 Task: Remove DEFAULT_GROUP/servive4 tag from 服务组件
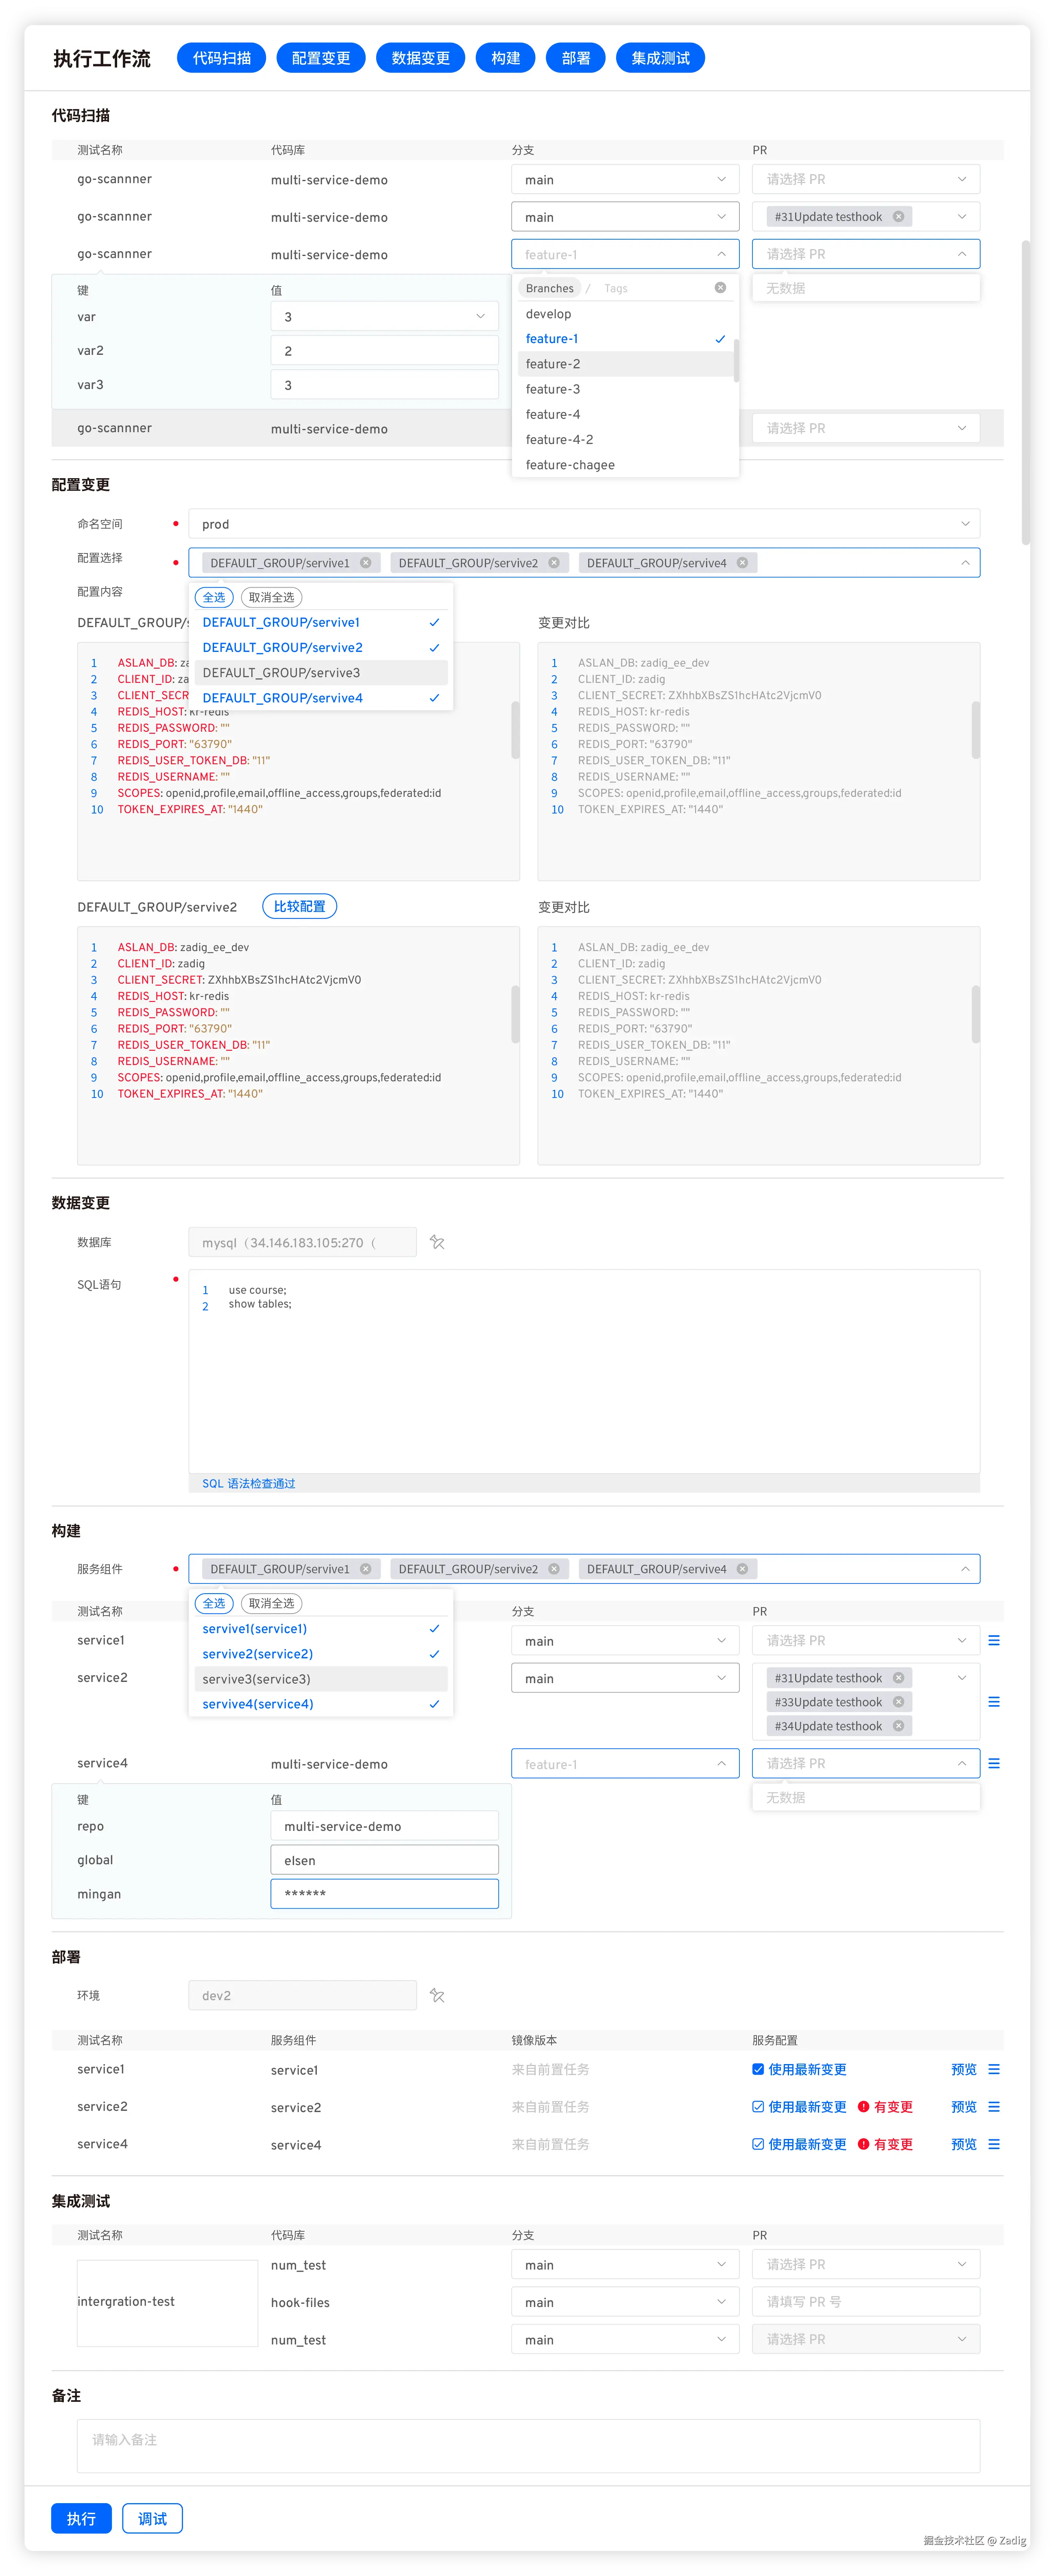[742, 1569]
